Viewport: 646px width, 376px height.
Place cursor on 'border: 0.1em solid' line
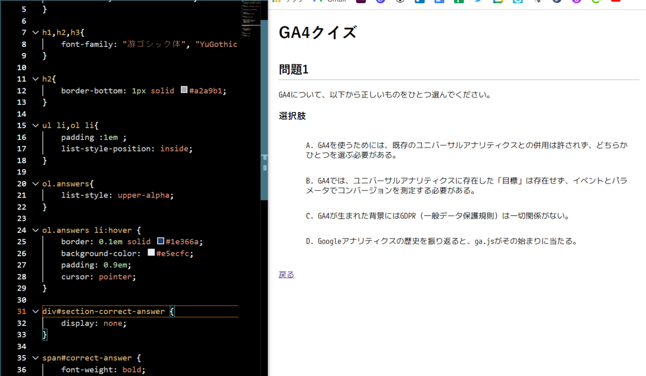pos(132,242)
